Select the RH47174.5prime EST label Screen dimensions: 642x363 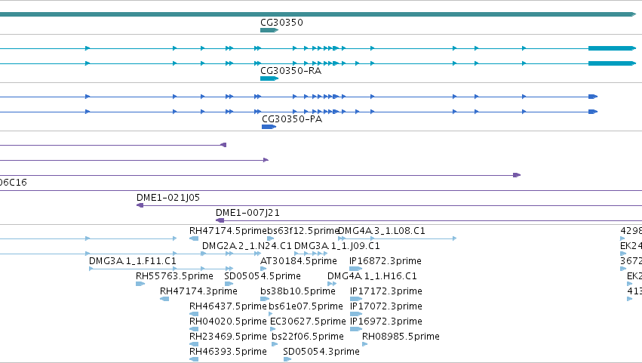pos(228,231)
